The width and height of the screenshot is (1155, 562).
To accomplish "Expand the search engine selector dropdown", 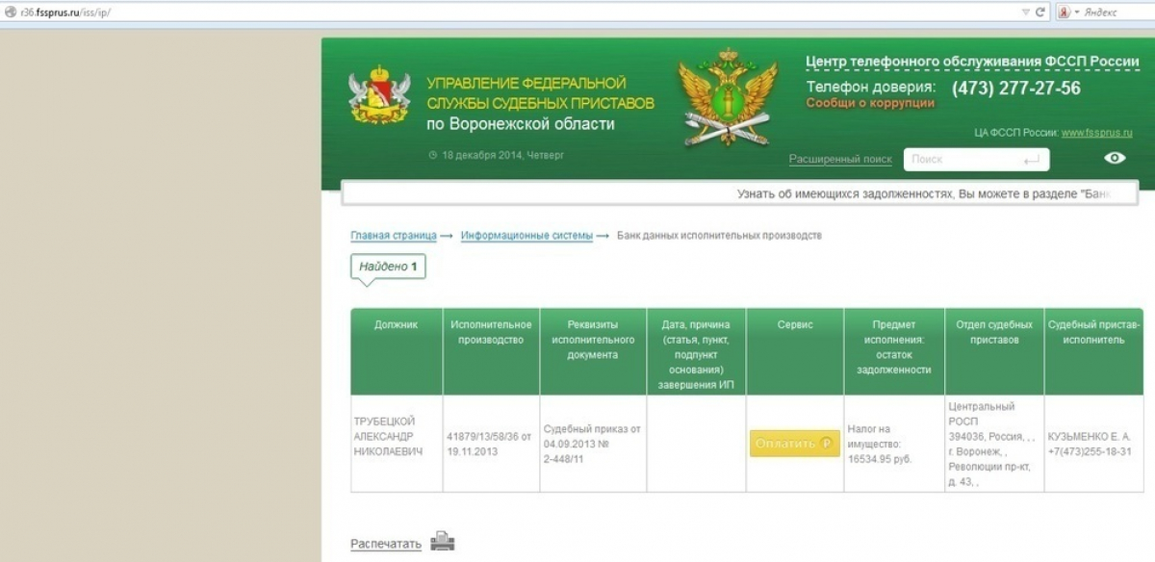I will pos(1077,12).
